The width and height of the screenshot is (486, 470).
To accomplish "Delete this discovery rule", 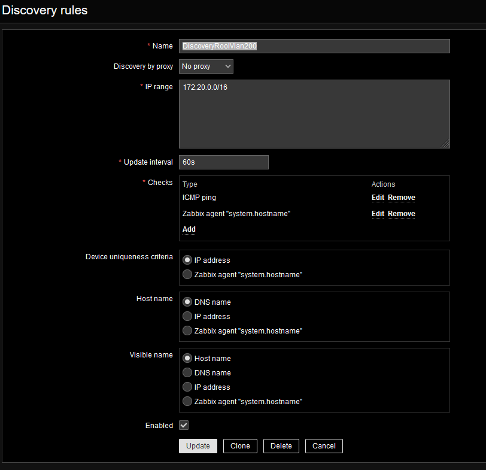I will tap(281, 446).
